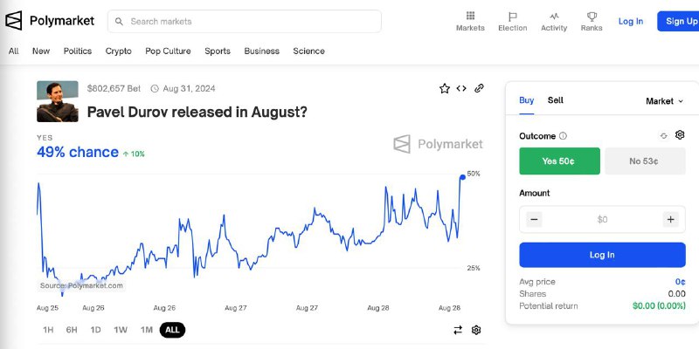
Task: Open the Ranks trophy icon
Action: [592, 17]
